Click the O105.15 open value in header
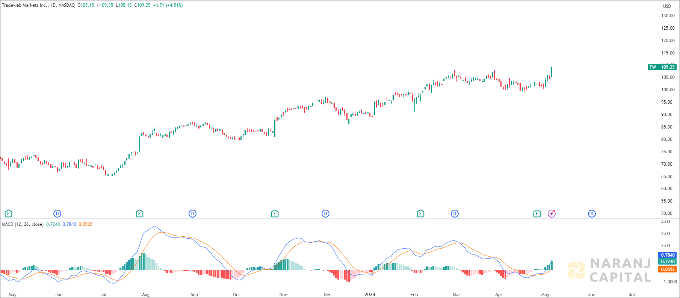Viewport: 680px width, 298px height. click(86, 5)
